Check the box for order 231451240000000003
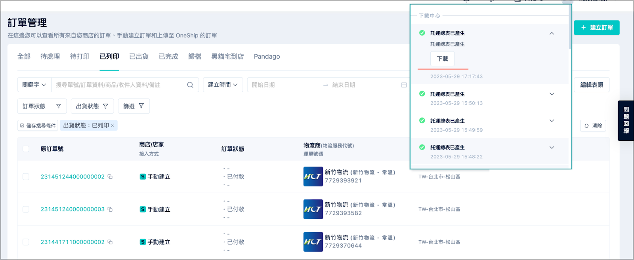The image size is (634, 260). 26,209
